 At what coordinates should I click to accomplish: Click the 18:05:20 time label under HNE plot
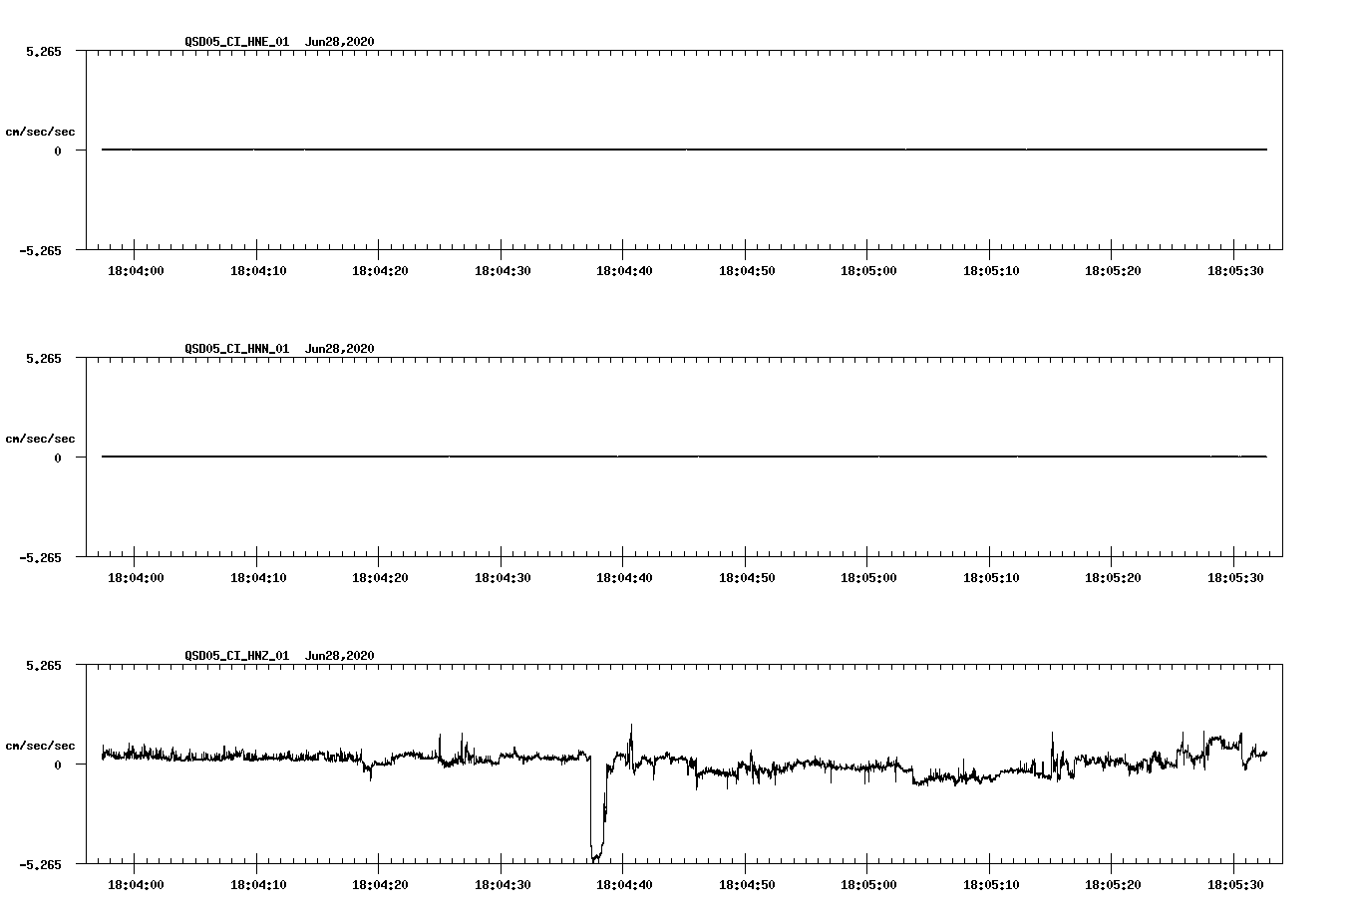click(1112, 271)
